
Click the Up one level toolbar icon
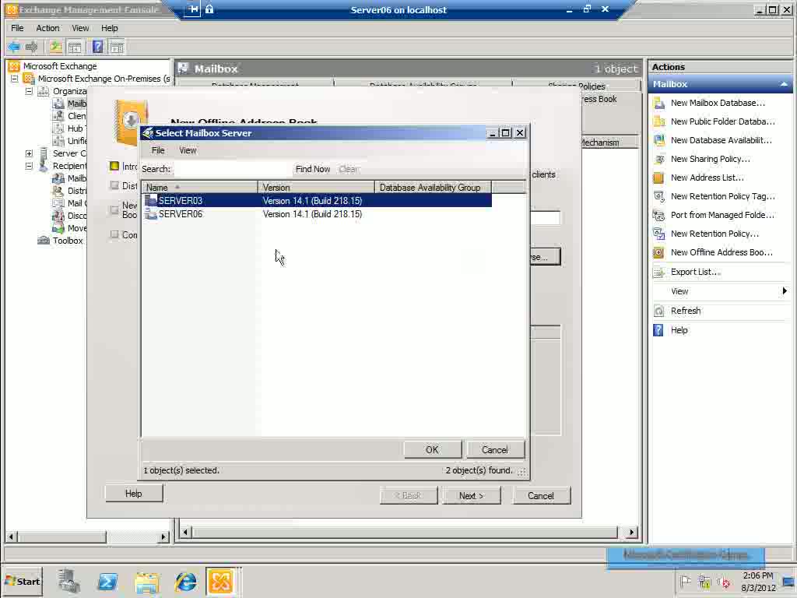tap(55, 47)
